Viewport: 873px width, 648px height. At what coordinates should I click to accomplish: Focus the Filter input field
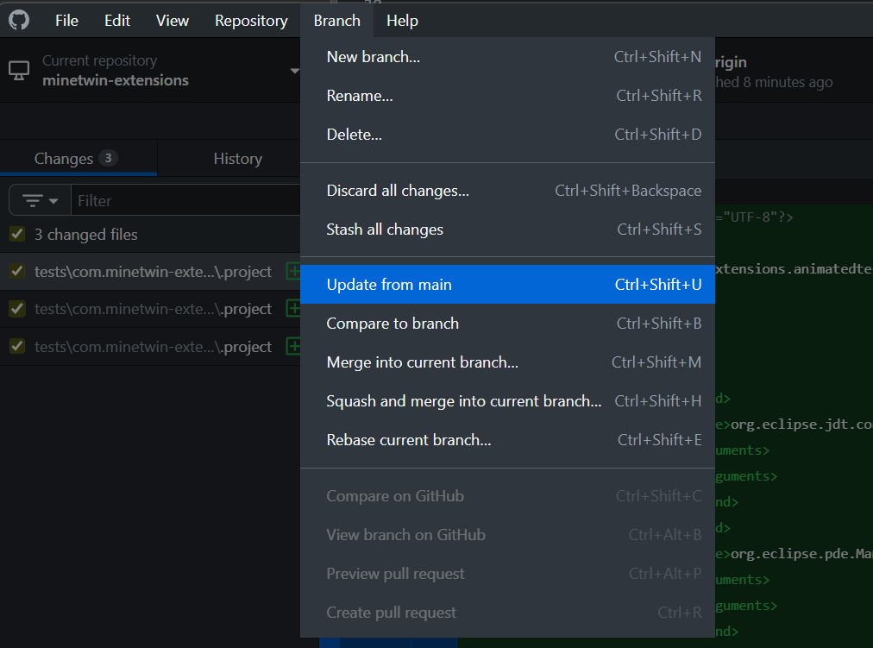(186, 200)
